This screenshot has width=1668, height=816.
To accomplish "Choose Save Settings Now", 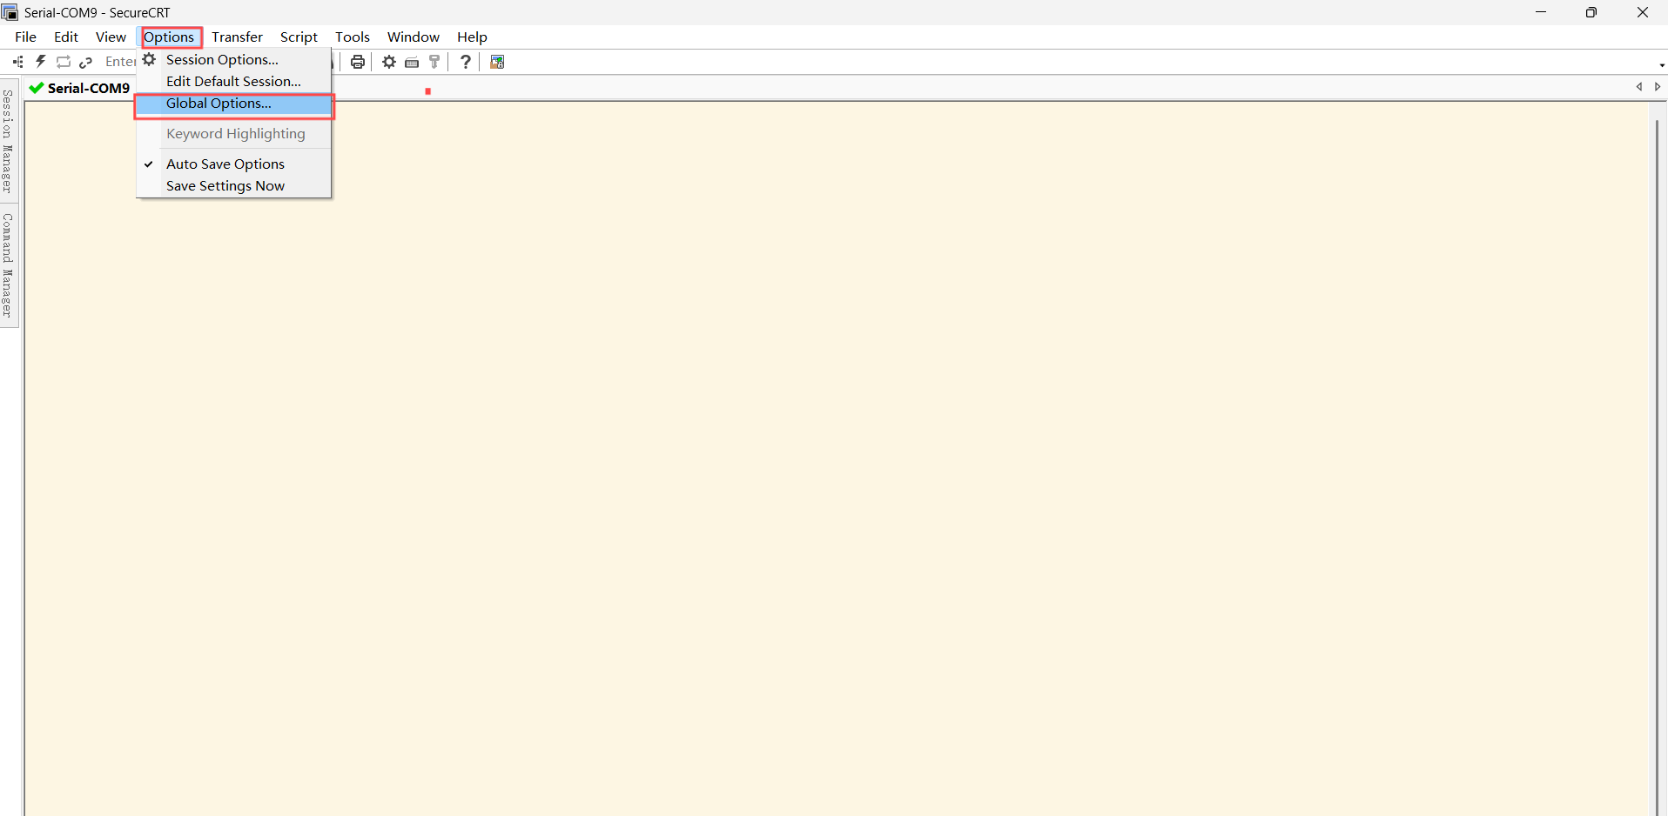I will 225,185.
